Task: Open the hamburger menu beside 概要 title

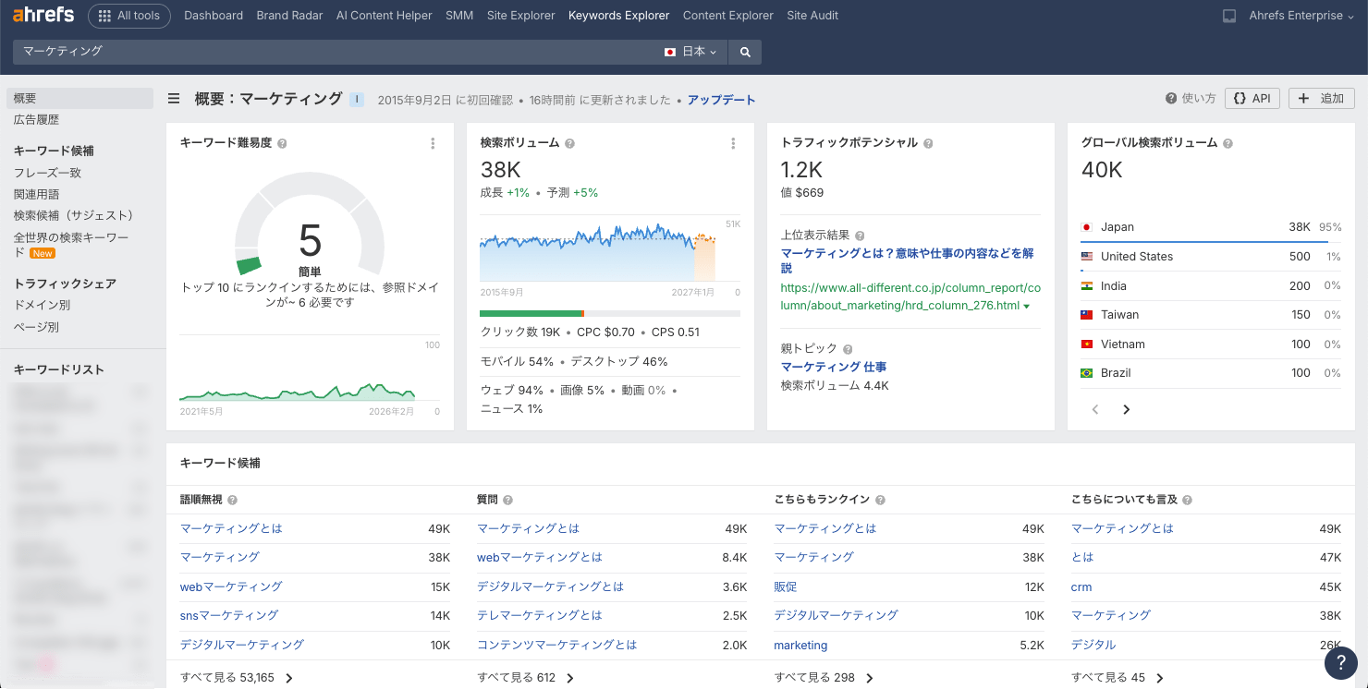Action: (x=174, y=99)
